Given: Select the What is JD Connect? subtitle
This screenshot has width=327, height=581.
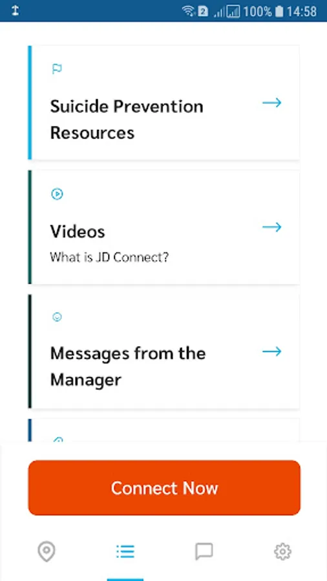Looking at the screenshot, I should pos(109,257).
